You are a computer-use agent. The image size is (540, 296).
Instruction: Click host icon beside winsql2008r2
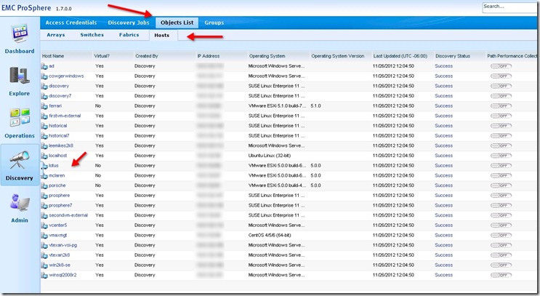[x=44, y=276]
